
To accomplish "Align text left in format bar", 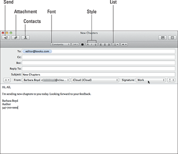I will point(100,44).
